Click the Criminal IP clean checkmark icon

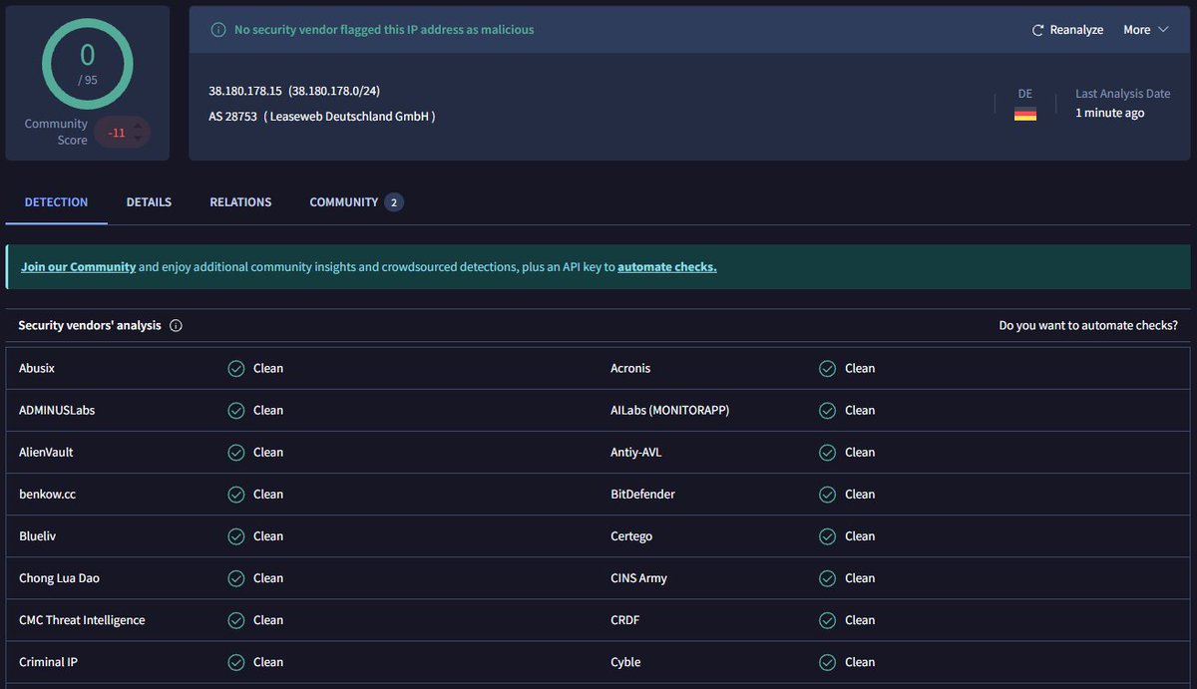point(236,662)
